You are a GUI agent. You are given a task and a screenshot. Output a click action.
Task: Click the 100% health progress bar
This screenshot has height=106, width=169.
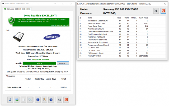(x=39, y=63)
